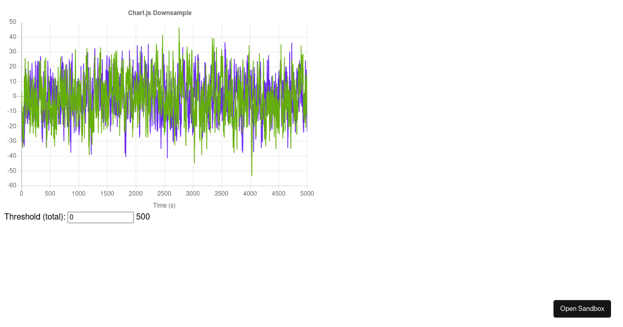The width and height of the screenshot is (623, 327).
Task: Select the zero value inside the threshold box
Action: 72,217
